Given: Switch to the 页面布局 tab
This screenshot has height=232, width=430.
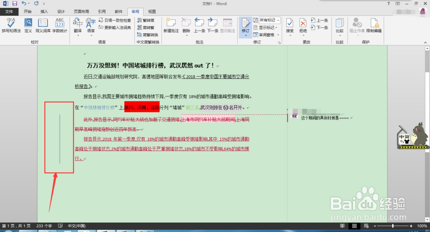Looking at the screenshot, I should pos(81,12).
